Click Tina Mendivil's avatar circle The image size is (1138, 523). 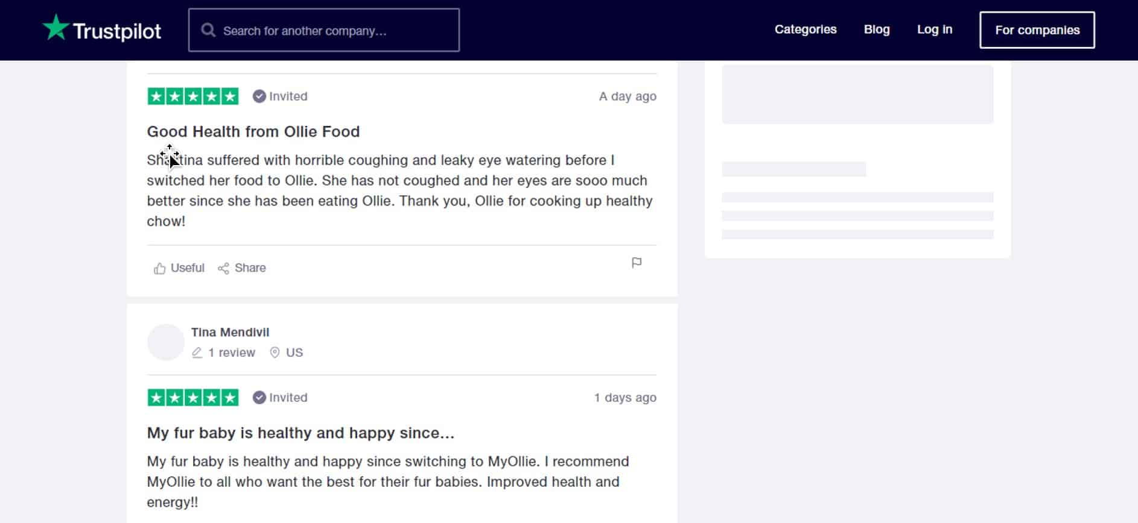tap(165, 342)
